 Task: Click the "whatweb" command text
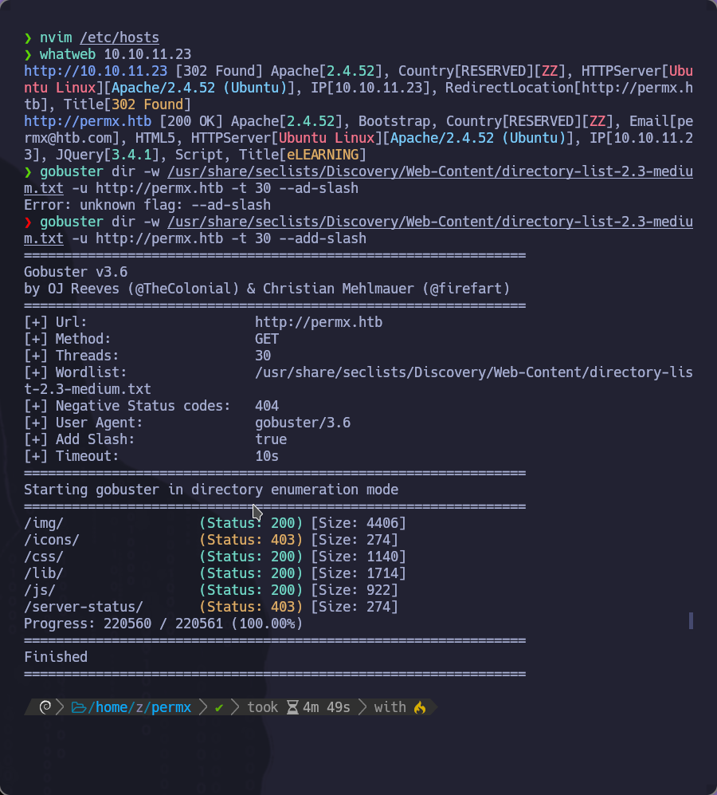click(68, 54)
